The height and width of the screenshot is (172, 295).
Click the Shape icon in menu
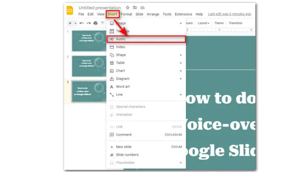click(112, 55)
